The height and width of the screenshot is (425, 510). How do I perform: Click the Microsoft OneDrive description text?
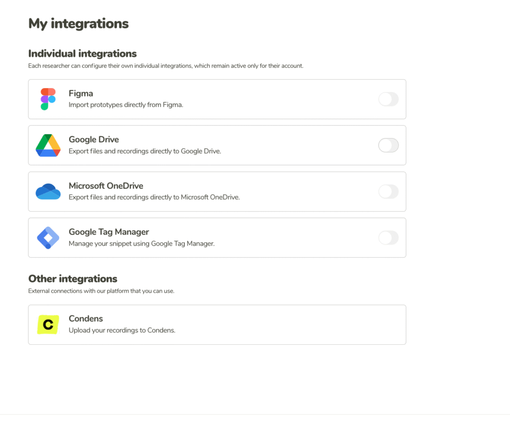point(154,196)
